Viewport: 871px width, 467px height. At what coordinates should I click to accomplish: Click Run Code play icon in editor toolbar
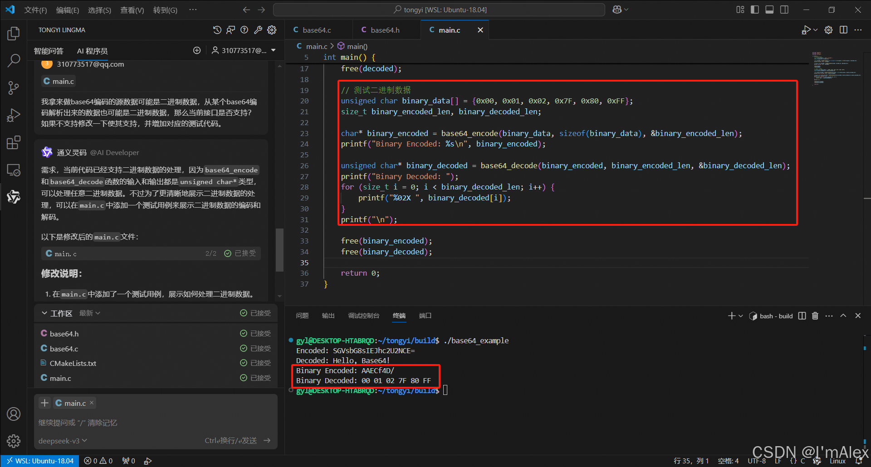point(806,30)
